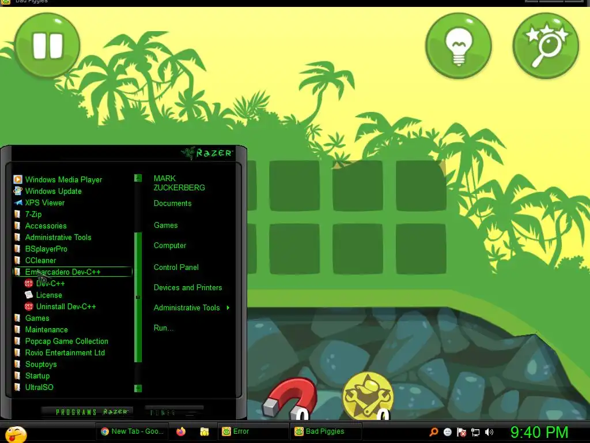Expand Administrative Tools submenu arrow
The height and width of the screenshot is (443, 590).
228,308
